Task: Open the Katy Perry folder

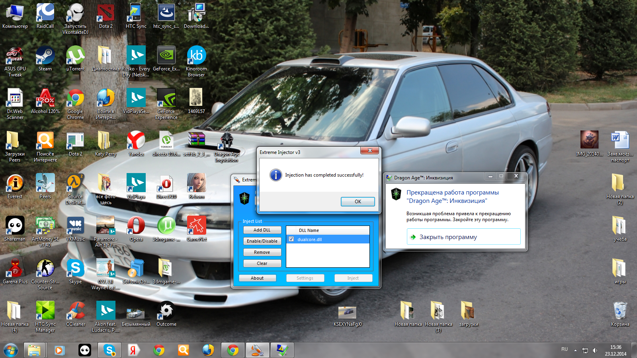Action: 106,144
